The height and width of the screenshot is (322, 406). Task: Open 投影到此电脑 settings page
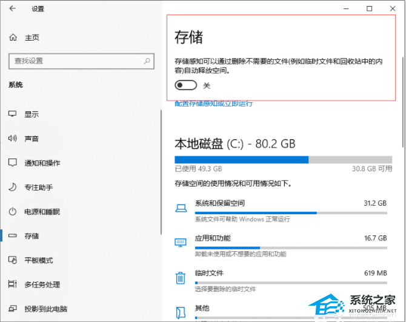46,309
